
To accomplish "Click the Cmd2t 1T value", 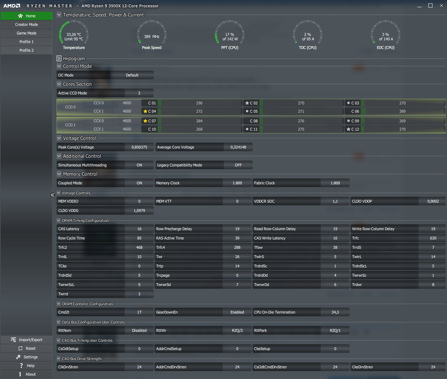I will coord(139,312).
